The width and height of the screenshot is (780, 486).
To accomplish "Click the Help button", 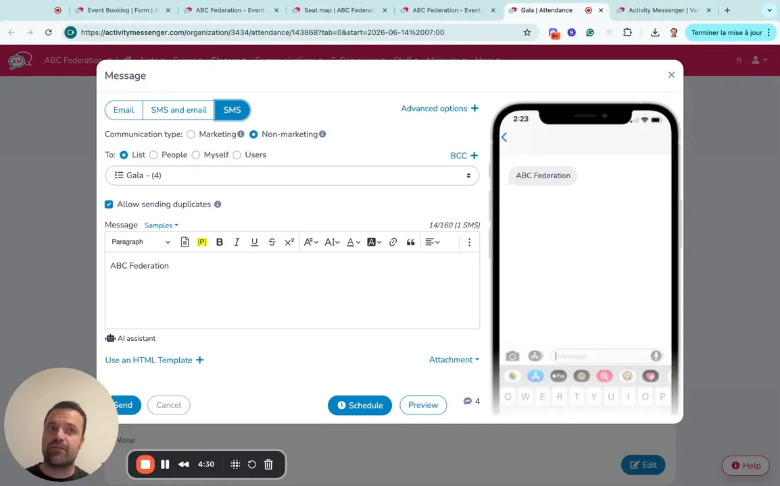I will (x=746, y=466).
